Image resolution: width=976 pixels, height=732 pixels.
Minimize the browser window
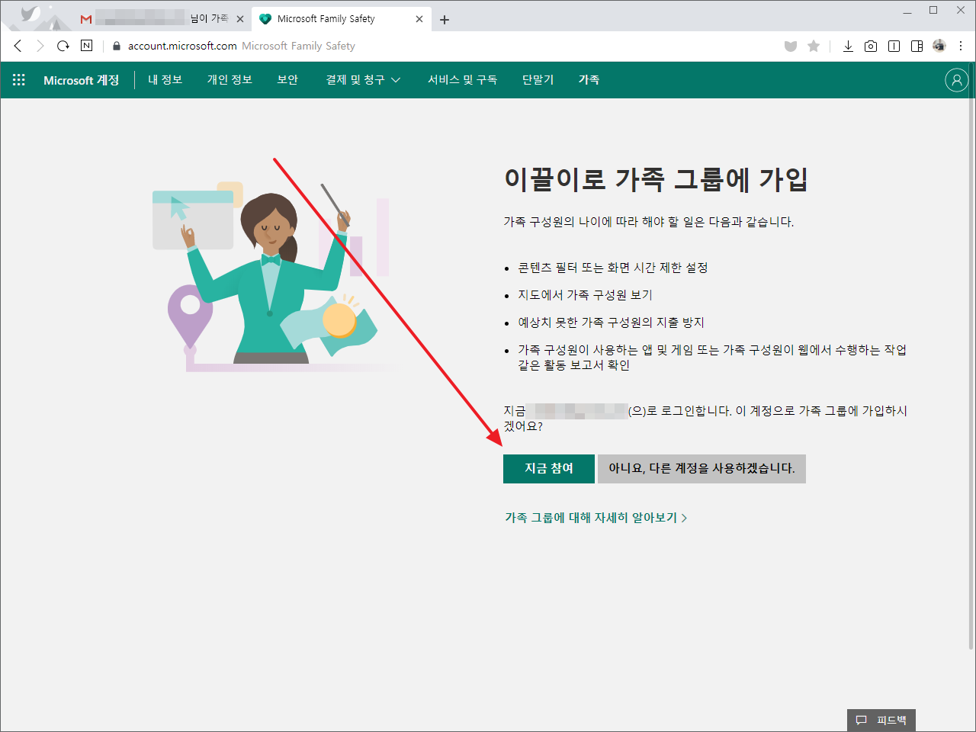[907, 11]
